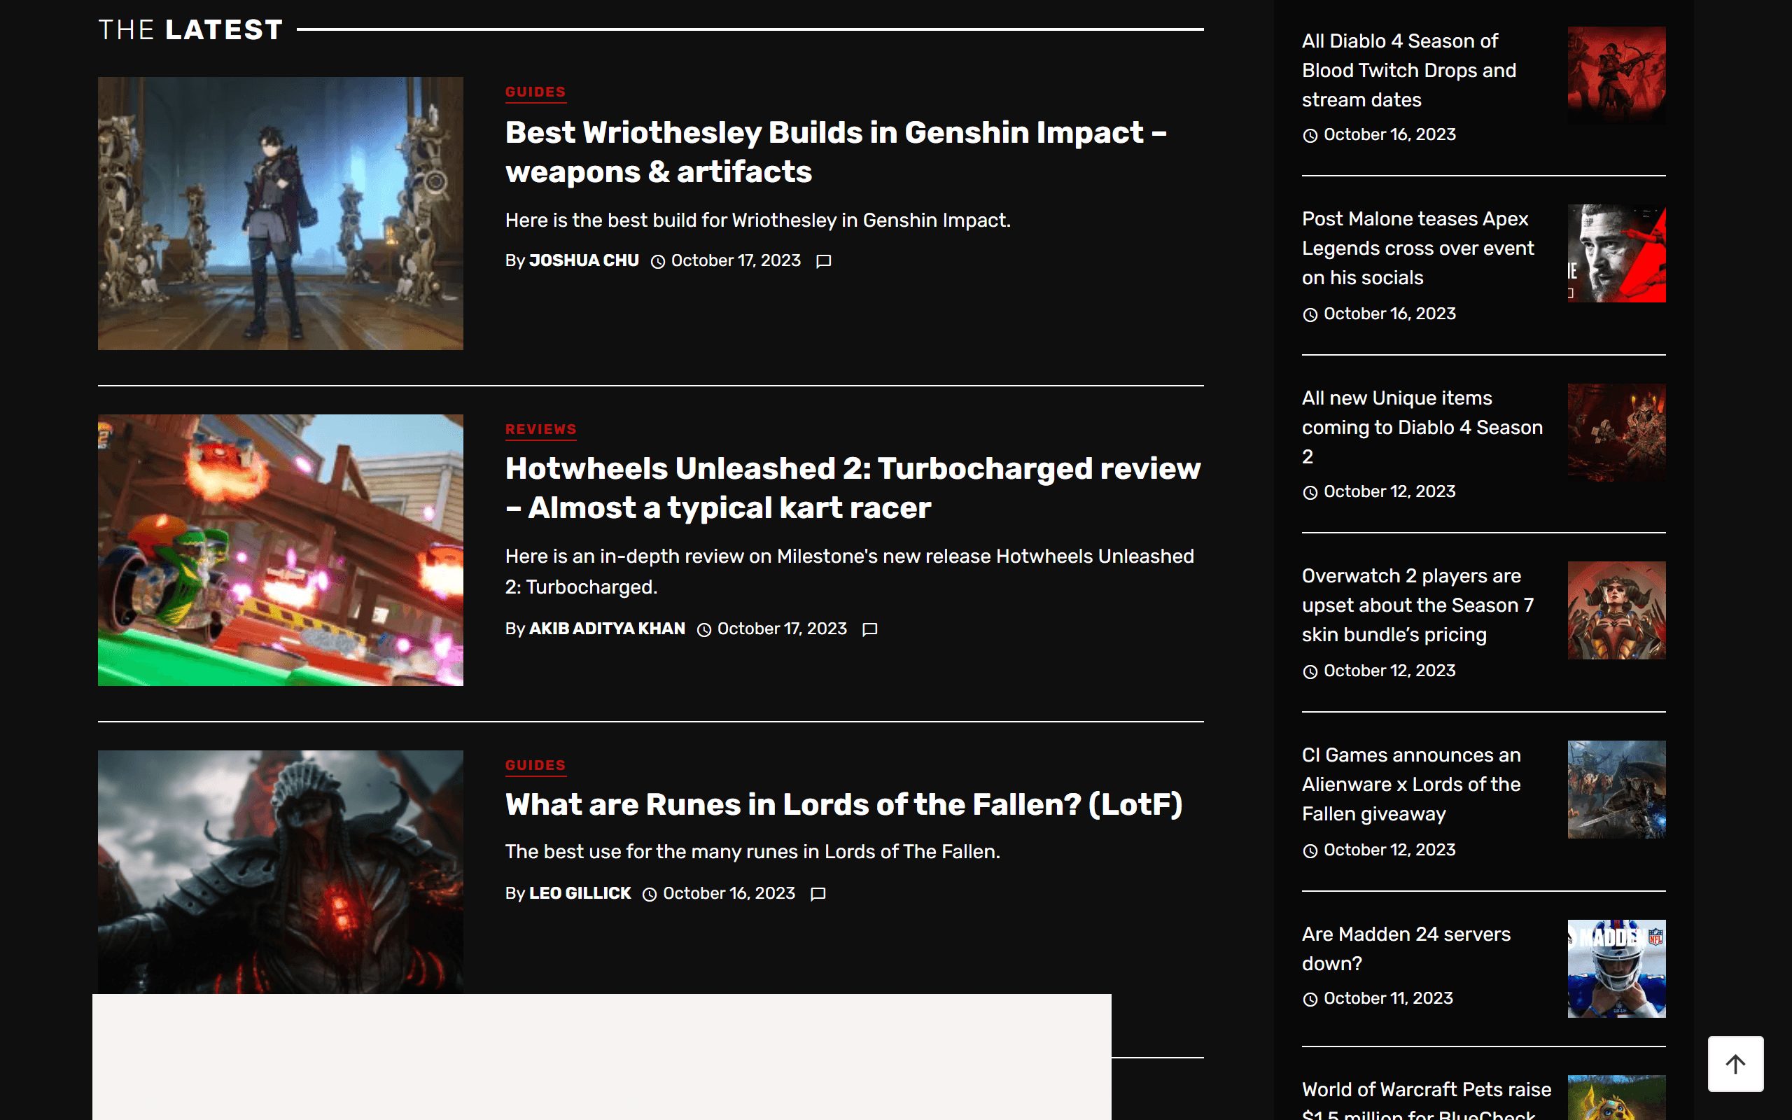Click the comment icon on Hotwheels Unleashed review

[x=871, y=629]
